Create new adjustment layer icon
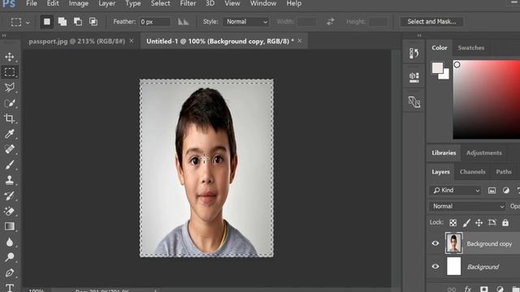Screen dimensions: 520x292 (500, 289)
